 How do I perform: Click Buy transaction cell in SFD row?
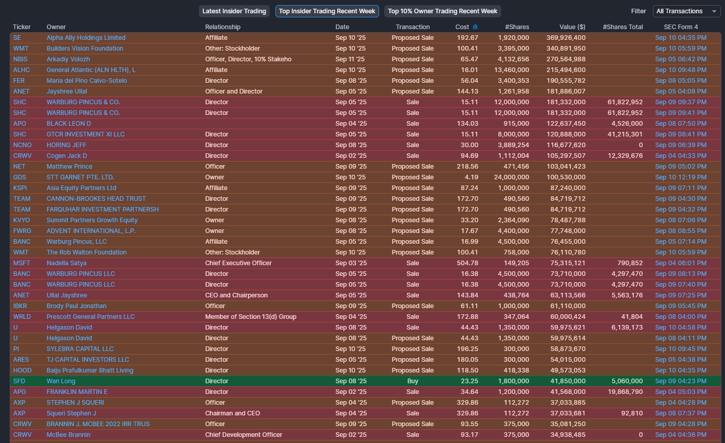413,381
